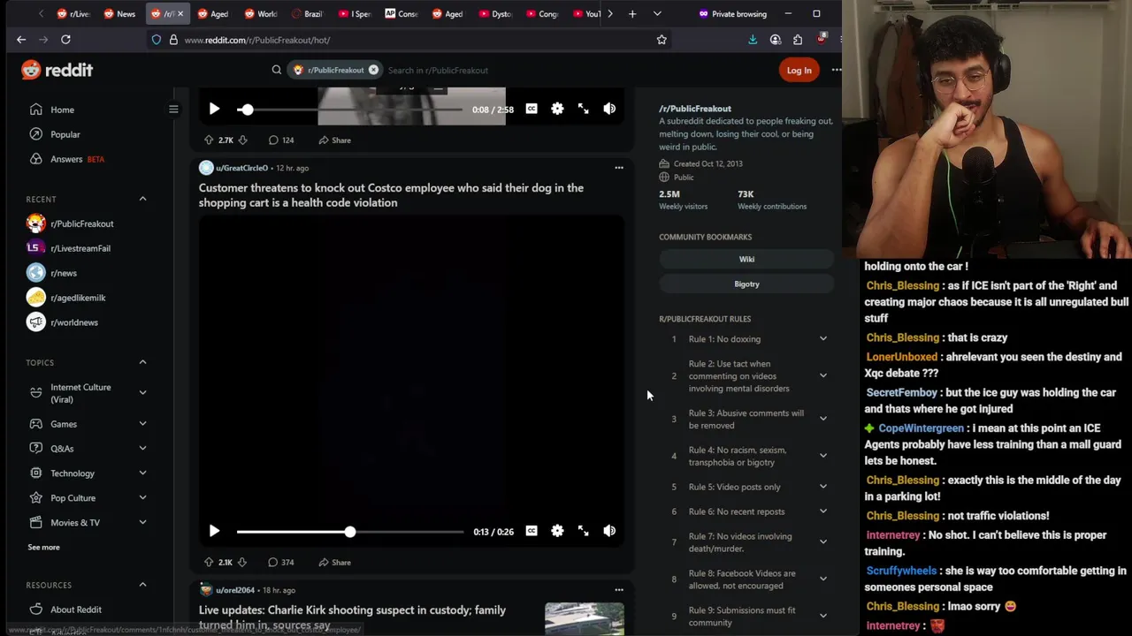
Task: Open settings gear on the Costco video
Action: tap(557, 531)
